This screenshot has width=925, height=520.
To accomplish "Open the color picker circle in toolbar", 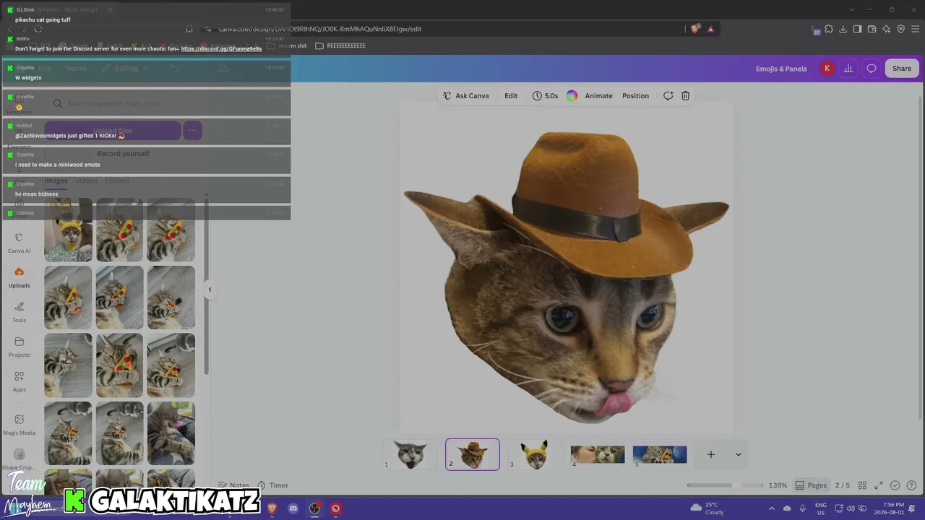I will 572,95.
